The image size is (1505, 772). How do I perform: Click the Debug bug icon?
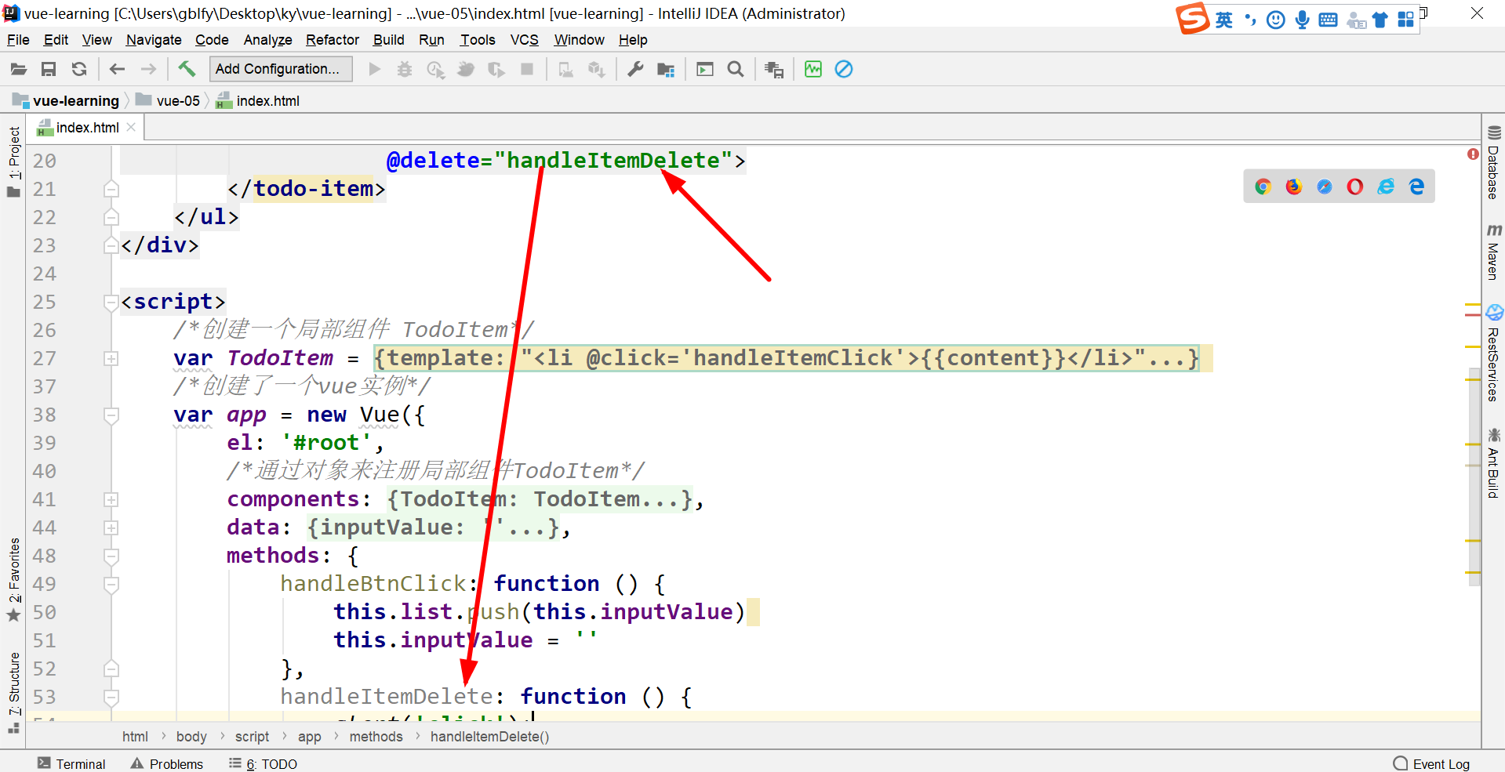[405, 69]
